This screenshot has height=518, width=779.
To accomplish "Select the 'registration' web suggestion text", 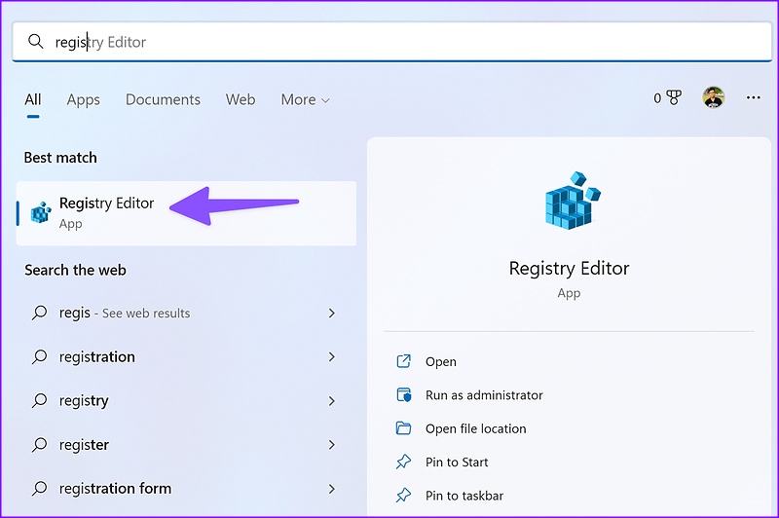I will pos(96,356).
